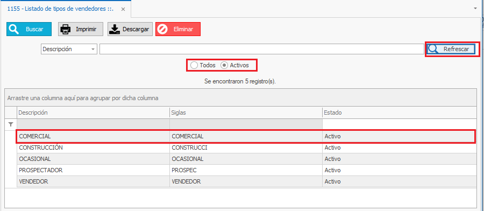Open the Descripción field dropdown

pos(93,49)
